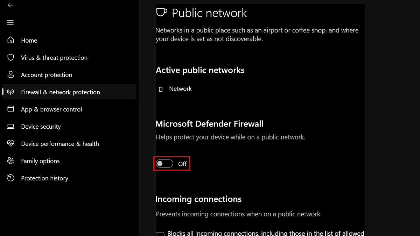Click the Network entry in active public networks

180,89
